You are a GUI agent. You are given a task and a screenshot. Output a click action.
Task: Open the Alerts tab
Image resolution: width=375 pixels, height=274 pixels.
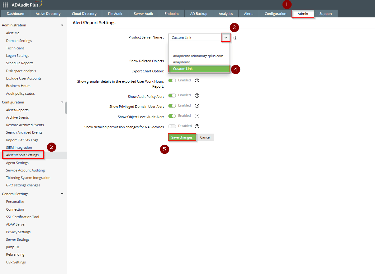[x=249, y=14]
